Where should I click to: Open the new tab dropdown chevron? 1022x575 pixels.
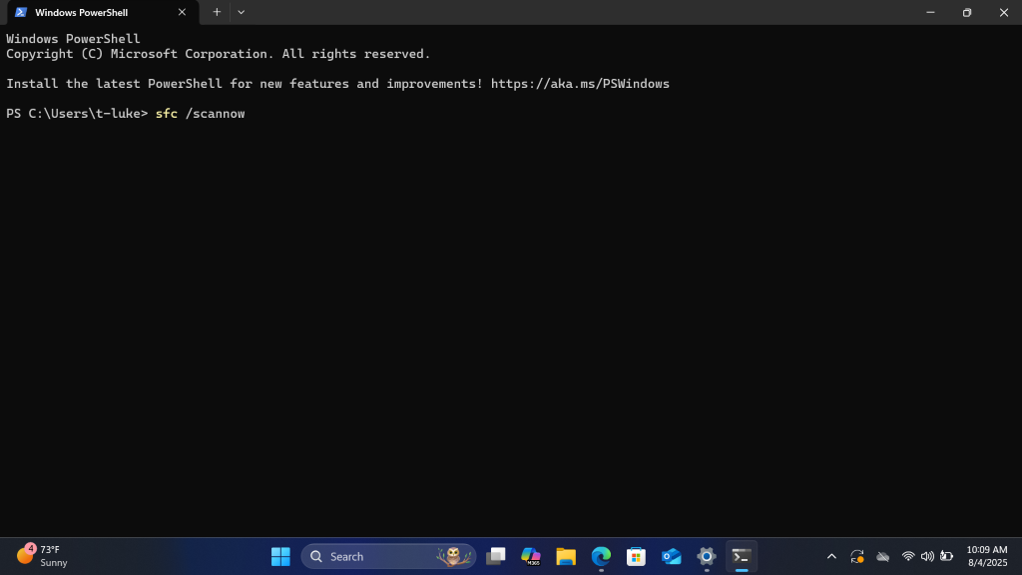click(241, 12)
